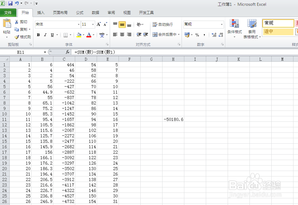Switch to the 开发工具 Developer tab
The height and width of the screenshot is (205, 298).
[146, 13]
